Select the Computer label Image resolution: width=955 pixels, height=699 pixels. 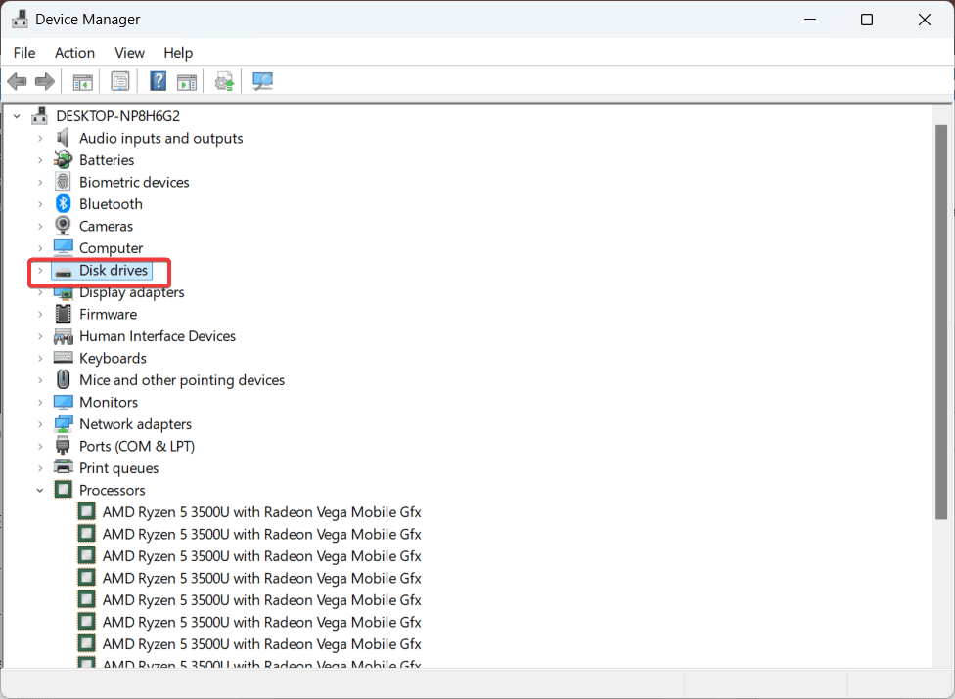click(x=111, y=248)
